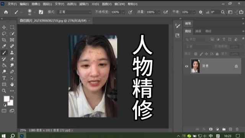This screenshot has width=245, height=138.
Task: Select the Rectangle shape tool
Action: 4,84
